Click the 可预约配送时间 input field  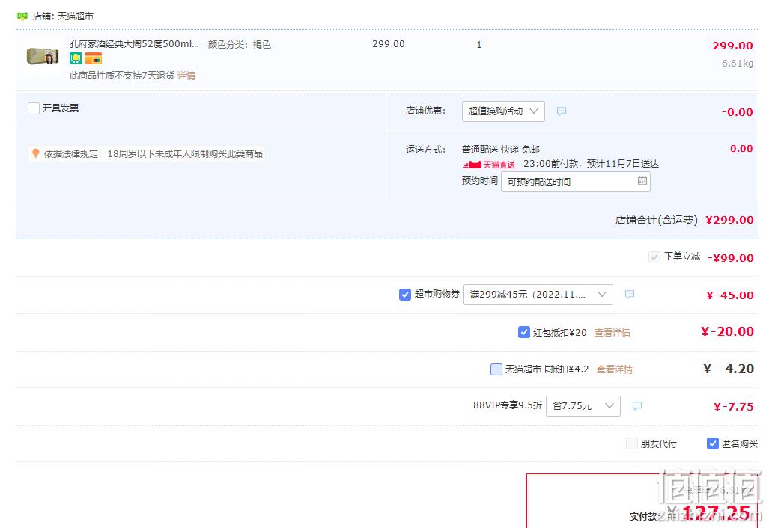click(576, 182)
